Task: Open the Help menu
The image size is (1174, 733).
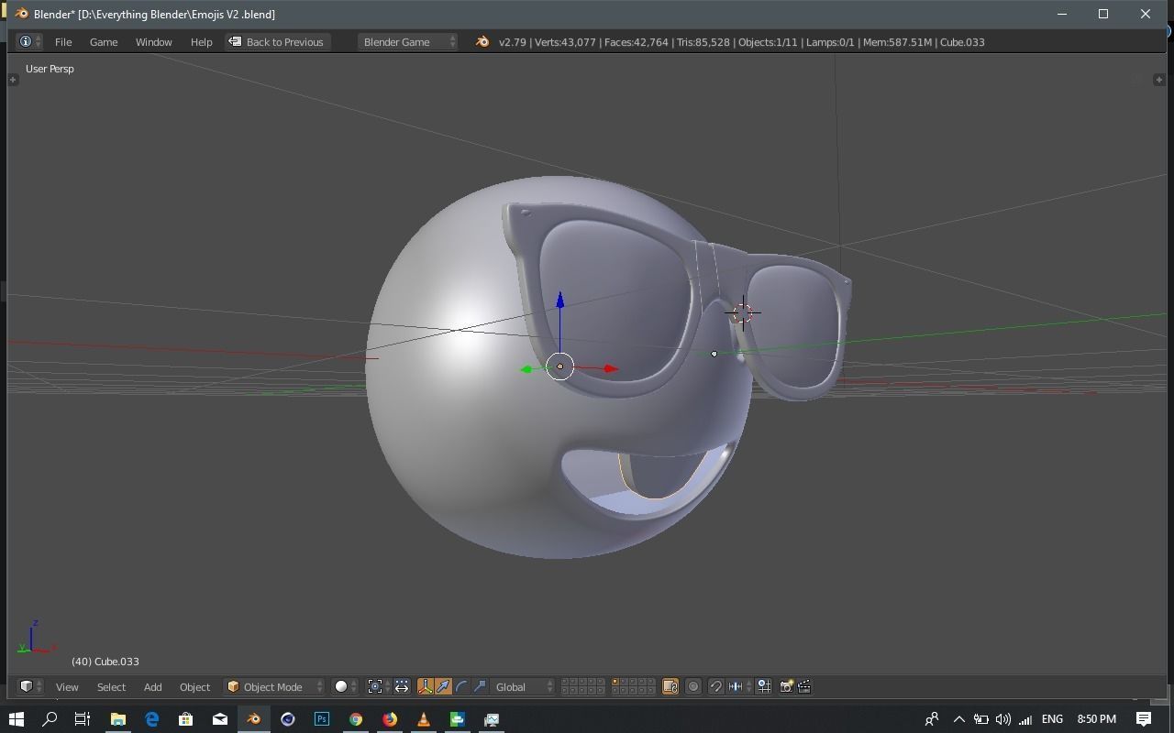Action: pos(201,42)
